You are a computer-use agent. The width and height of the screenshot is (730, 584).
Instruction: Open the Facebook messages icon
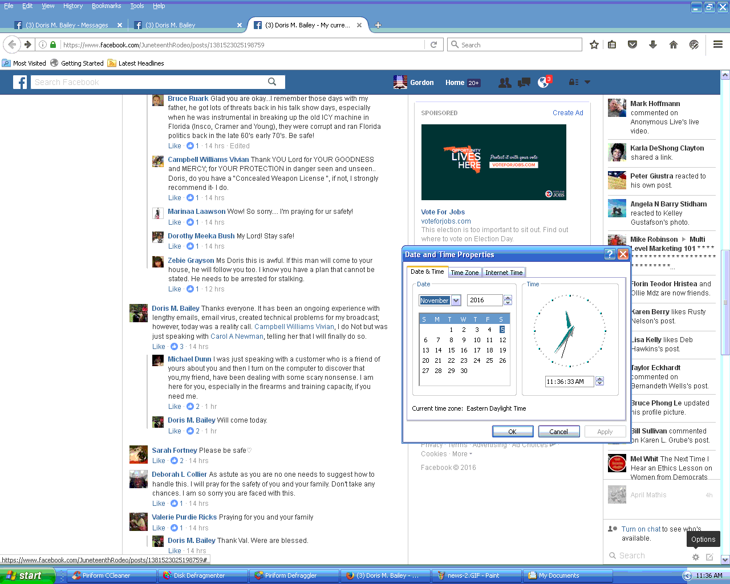[x=524, y=83]
